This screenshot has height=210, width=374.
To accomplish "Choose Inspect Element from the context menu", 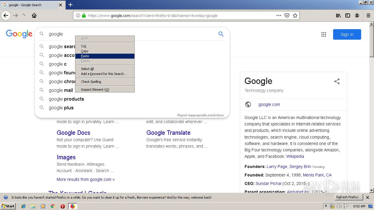I will click(105, 90).
